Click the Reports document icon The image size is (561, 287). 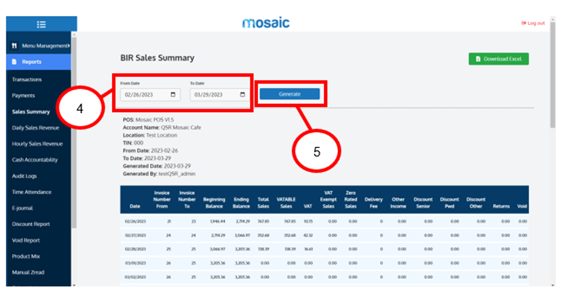[x=14, y=62]
